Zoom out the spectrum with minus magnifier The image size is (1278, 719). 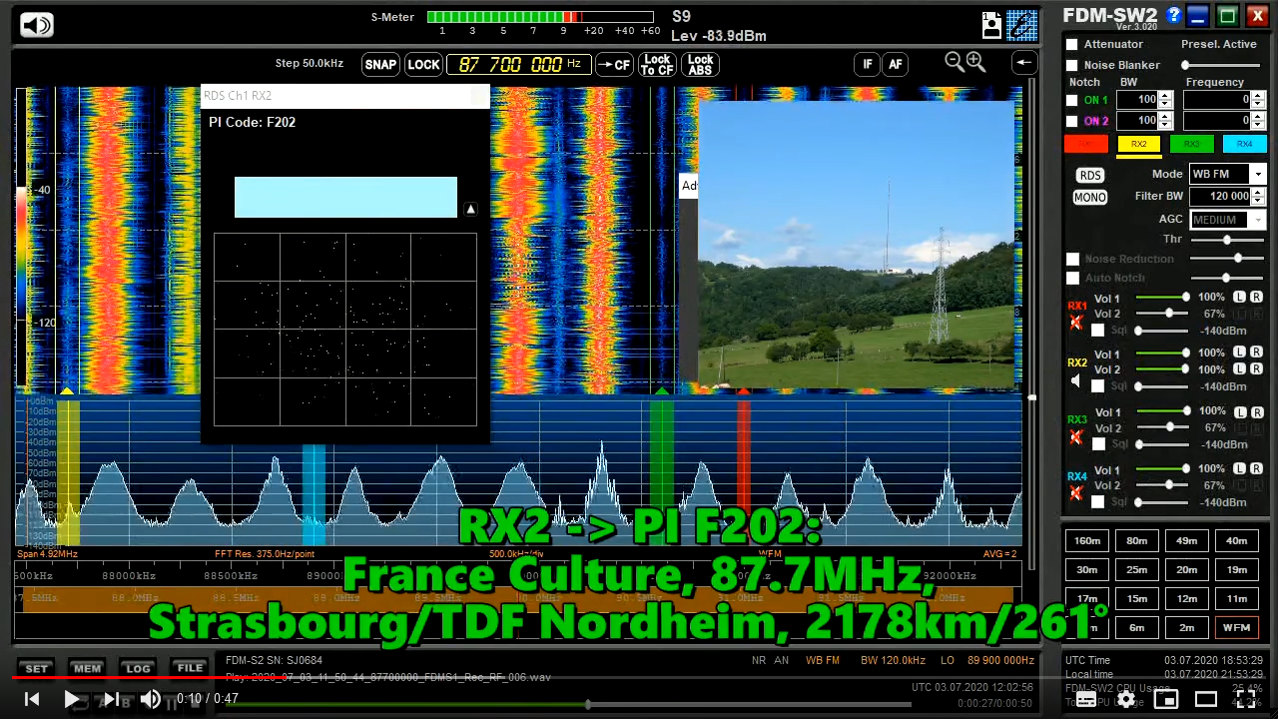(x=955, y=62)
